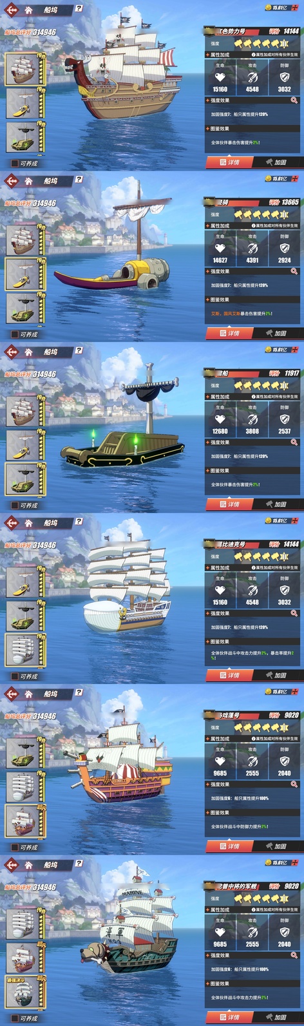The width and height of the screenshot is (304, 1026).
Task: Toggle the 可养成 checkbox on the yellow sailboat screen
Action: click(14, 335)
